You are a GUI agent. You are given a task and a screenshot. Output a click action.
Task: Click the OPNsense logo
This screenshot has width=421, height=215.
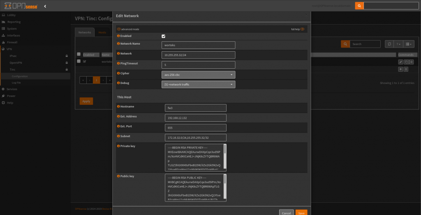pos(20,6)
